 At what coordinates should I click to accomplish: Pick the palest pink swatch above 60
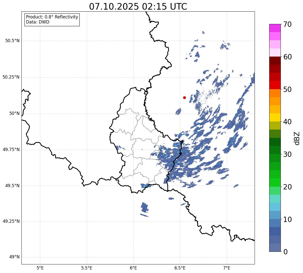click(275, 53)
